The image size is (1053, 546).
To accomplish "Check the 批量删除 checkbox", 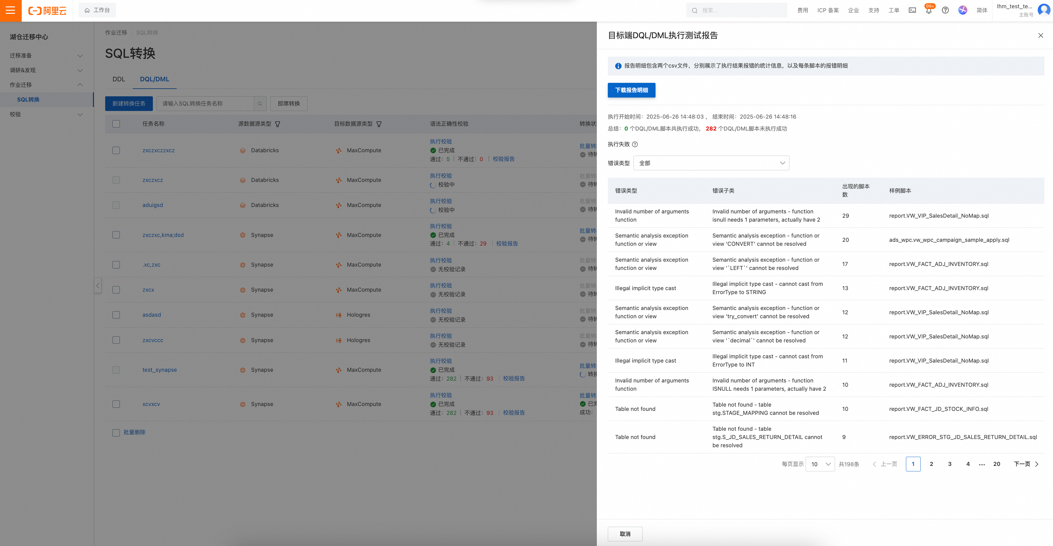I will (x=116, y=433).
